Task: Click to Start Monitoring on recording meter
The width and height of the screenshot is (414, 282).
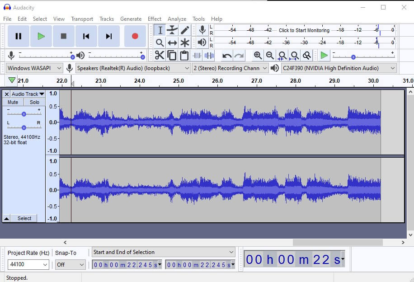Action: (x=304, y=30)
